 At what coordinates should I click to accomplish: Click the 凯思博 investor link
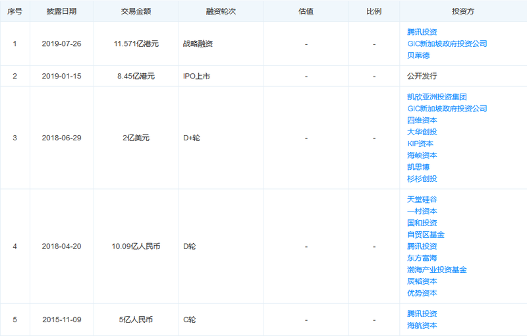pos(418,167)
